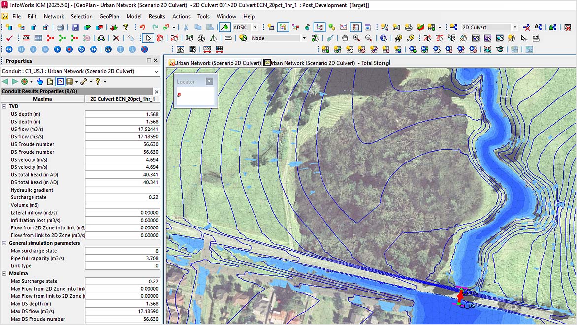Open the Results menu

coord(157,16)
